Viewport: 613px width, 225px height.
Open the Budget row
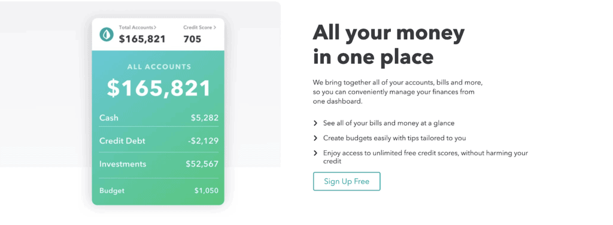[x=159, y=191]
